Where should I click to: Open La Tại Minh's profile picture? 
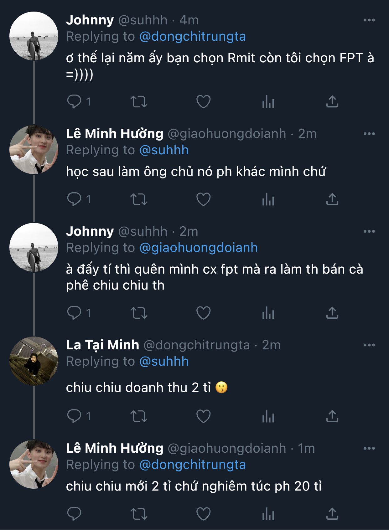click(x=34, y=361)
